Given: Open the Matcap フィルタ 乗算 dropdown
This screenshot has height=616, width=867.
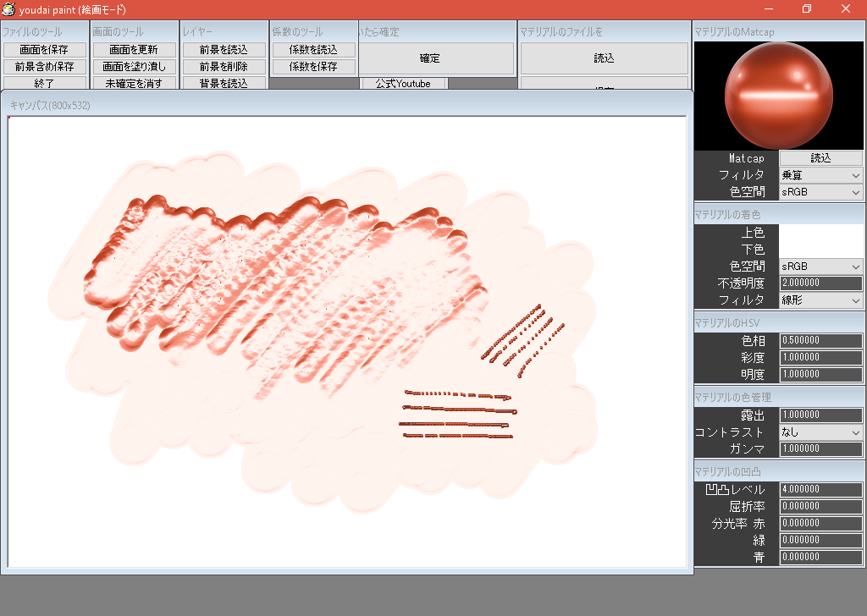Looking at the screenshot, I should click(820, 175).
